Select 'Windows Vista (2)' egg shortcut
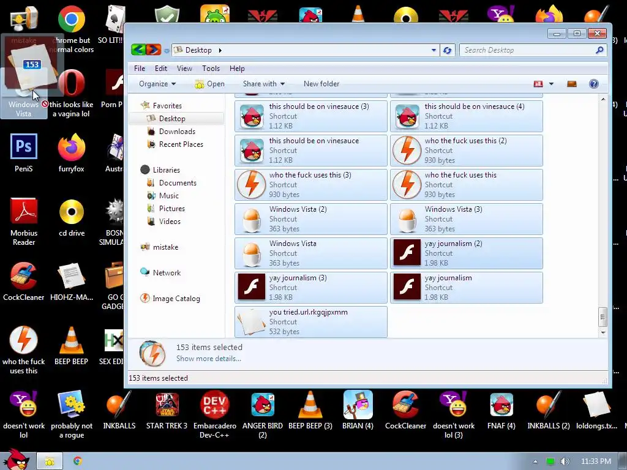 [310, 219]
